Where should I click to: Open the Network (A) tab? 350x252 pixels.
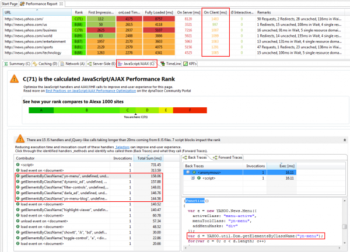pos(72,64)
